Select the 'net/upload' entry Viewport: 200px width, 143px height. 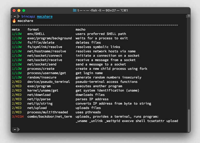pyautogui.click(x=37, y=108)
